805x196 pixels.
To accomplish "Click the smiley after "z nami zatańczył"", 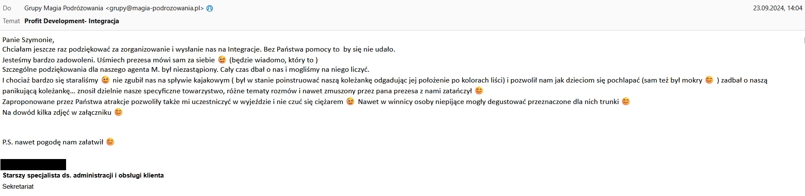I will coord(479,91).
